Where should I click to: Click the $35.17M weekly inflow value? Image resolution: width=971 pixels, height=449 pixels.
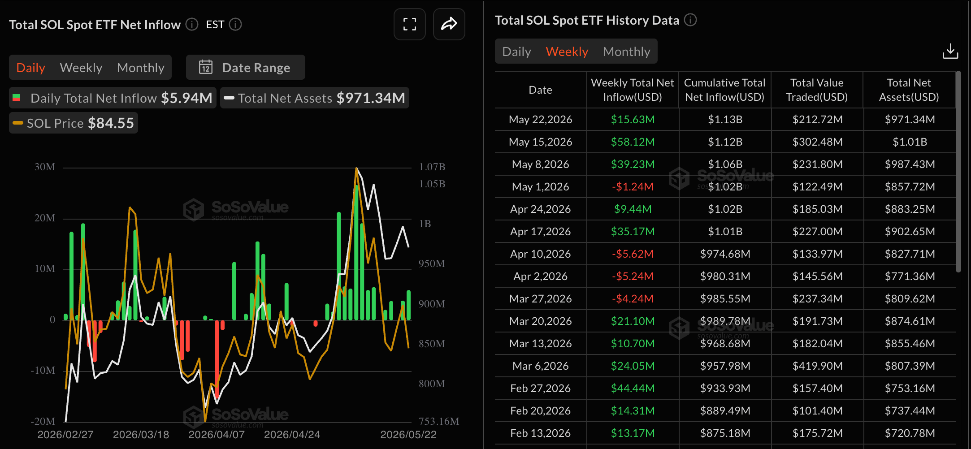(633, 231)
